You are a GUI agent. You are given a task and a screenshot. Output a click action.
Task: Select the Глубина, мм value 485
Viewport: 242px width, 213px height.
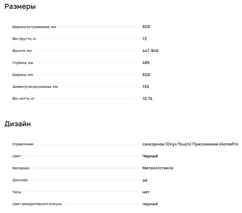tap(146, 63)
